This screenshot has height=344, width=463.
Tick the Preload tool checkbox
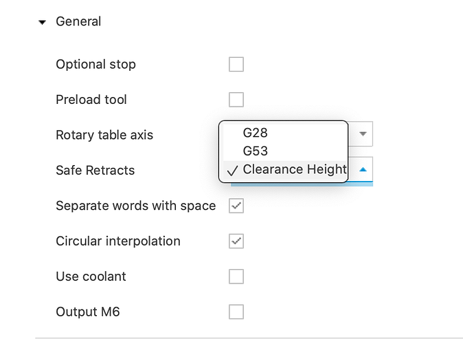tap(236, 100)
